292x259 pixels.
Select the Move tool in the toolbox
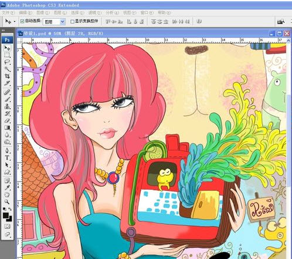click(x=7, y=48)
